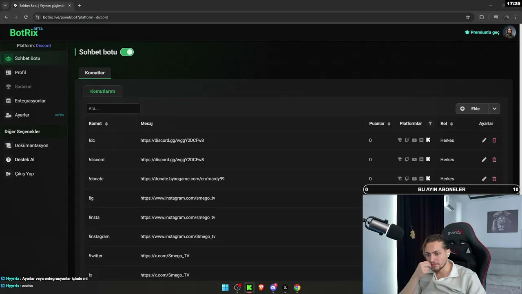Expand the dropdown arrow next to Ekle

(494, 109)
